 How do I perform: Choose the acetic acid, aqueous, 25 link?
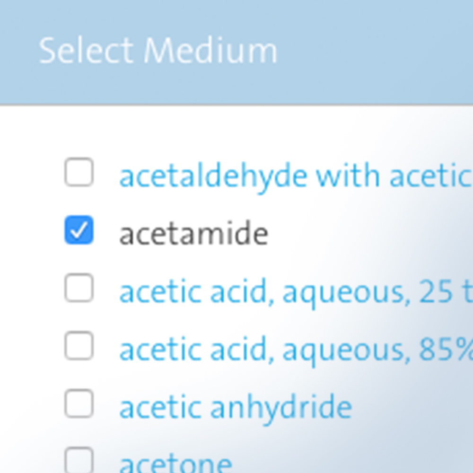pos(296,293)
